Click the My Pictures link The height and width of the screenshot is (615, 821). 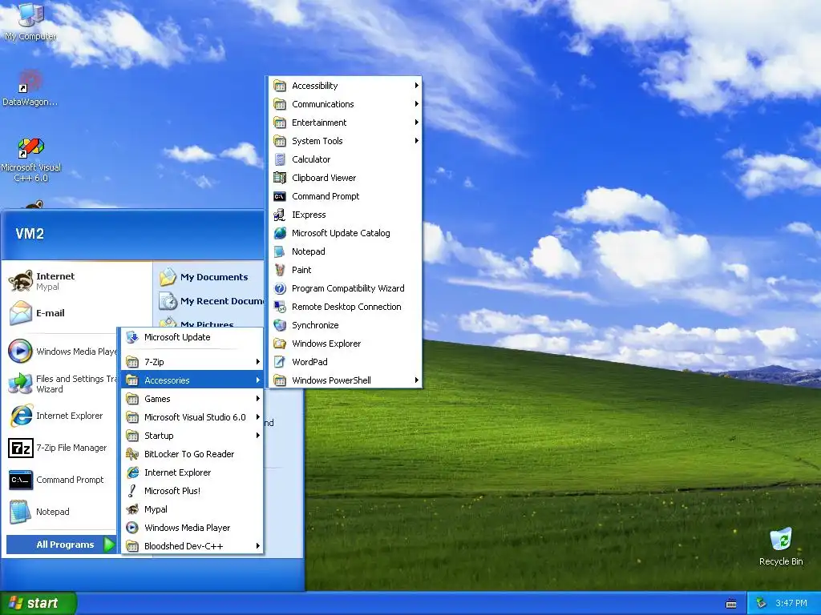(x=206, y=324)
